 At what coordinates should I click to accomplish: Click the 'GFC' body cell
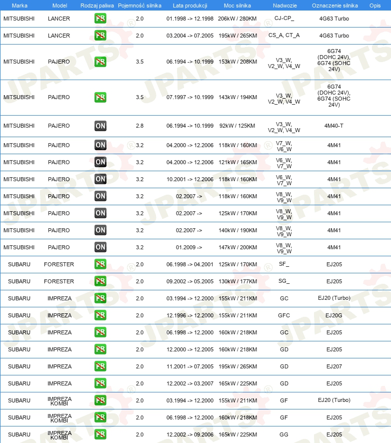284,315
